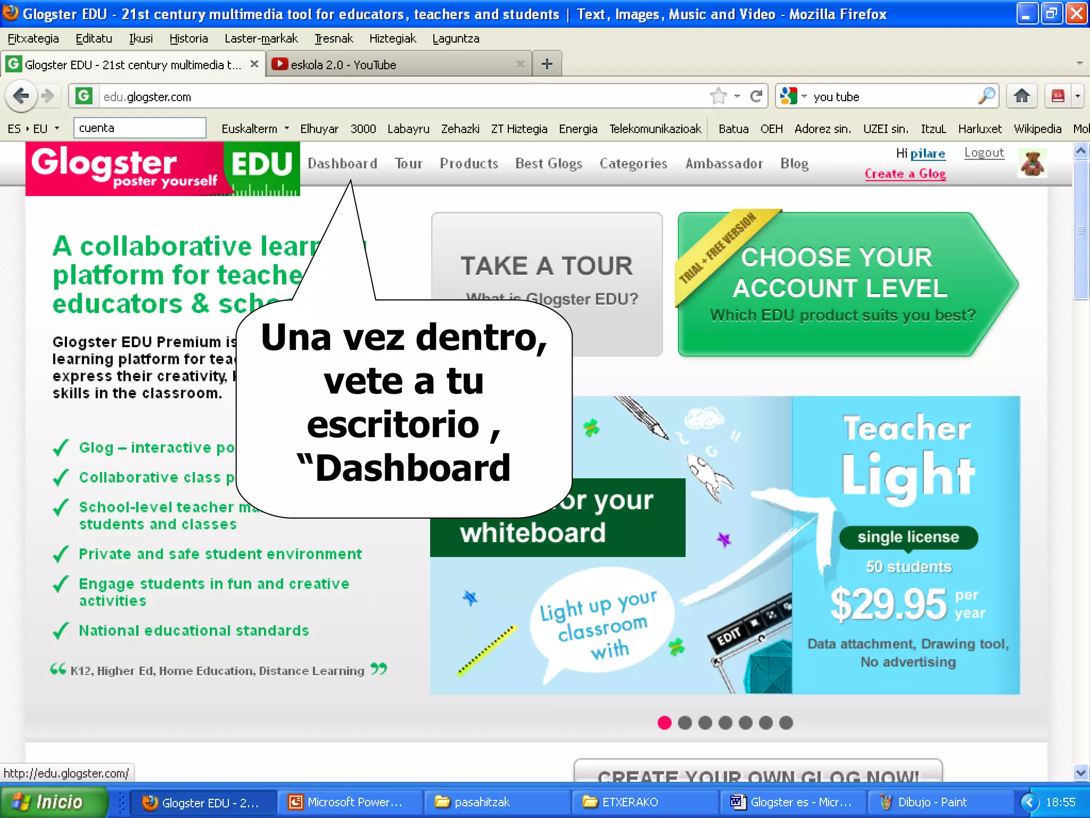
Task: Open the Best Glogs link
Action: tap(549, 163)
